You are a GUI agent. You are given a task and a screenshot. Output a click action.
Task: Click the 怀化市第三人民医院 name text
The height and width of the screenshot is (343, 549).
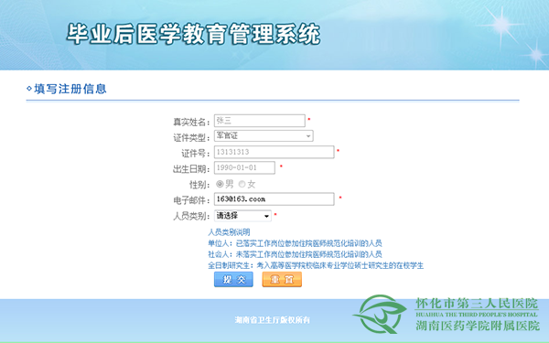point(477,303)
